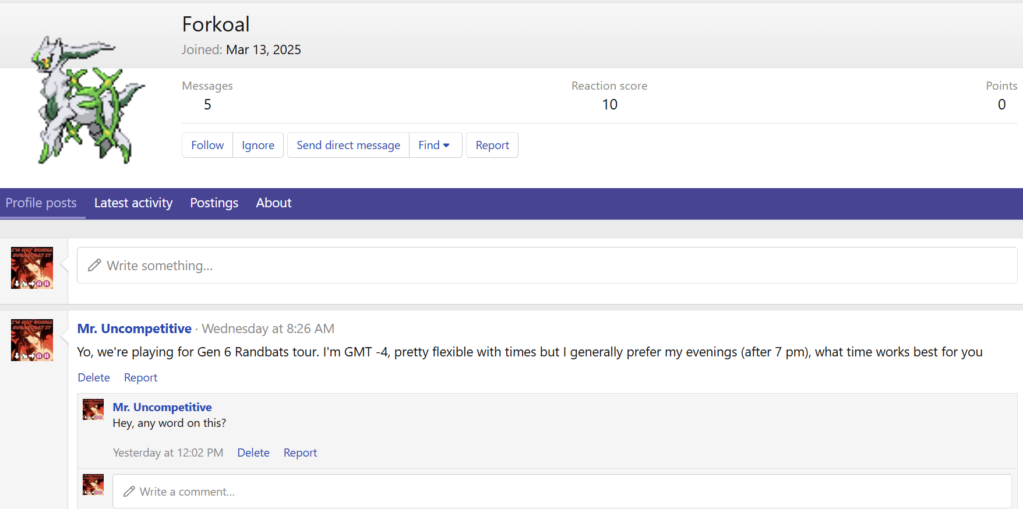This screenshot has height=509, width=1023.
Task: Delete the "Hey, any word on this?" comment
Action: (253, 453)
